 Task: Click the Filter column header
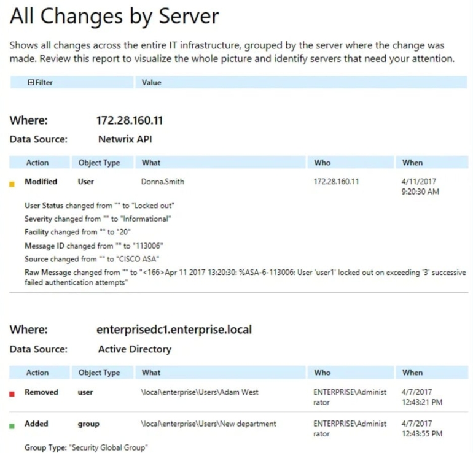click(x=72, y=82)
